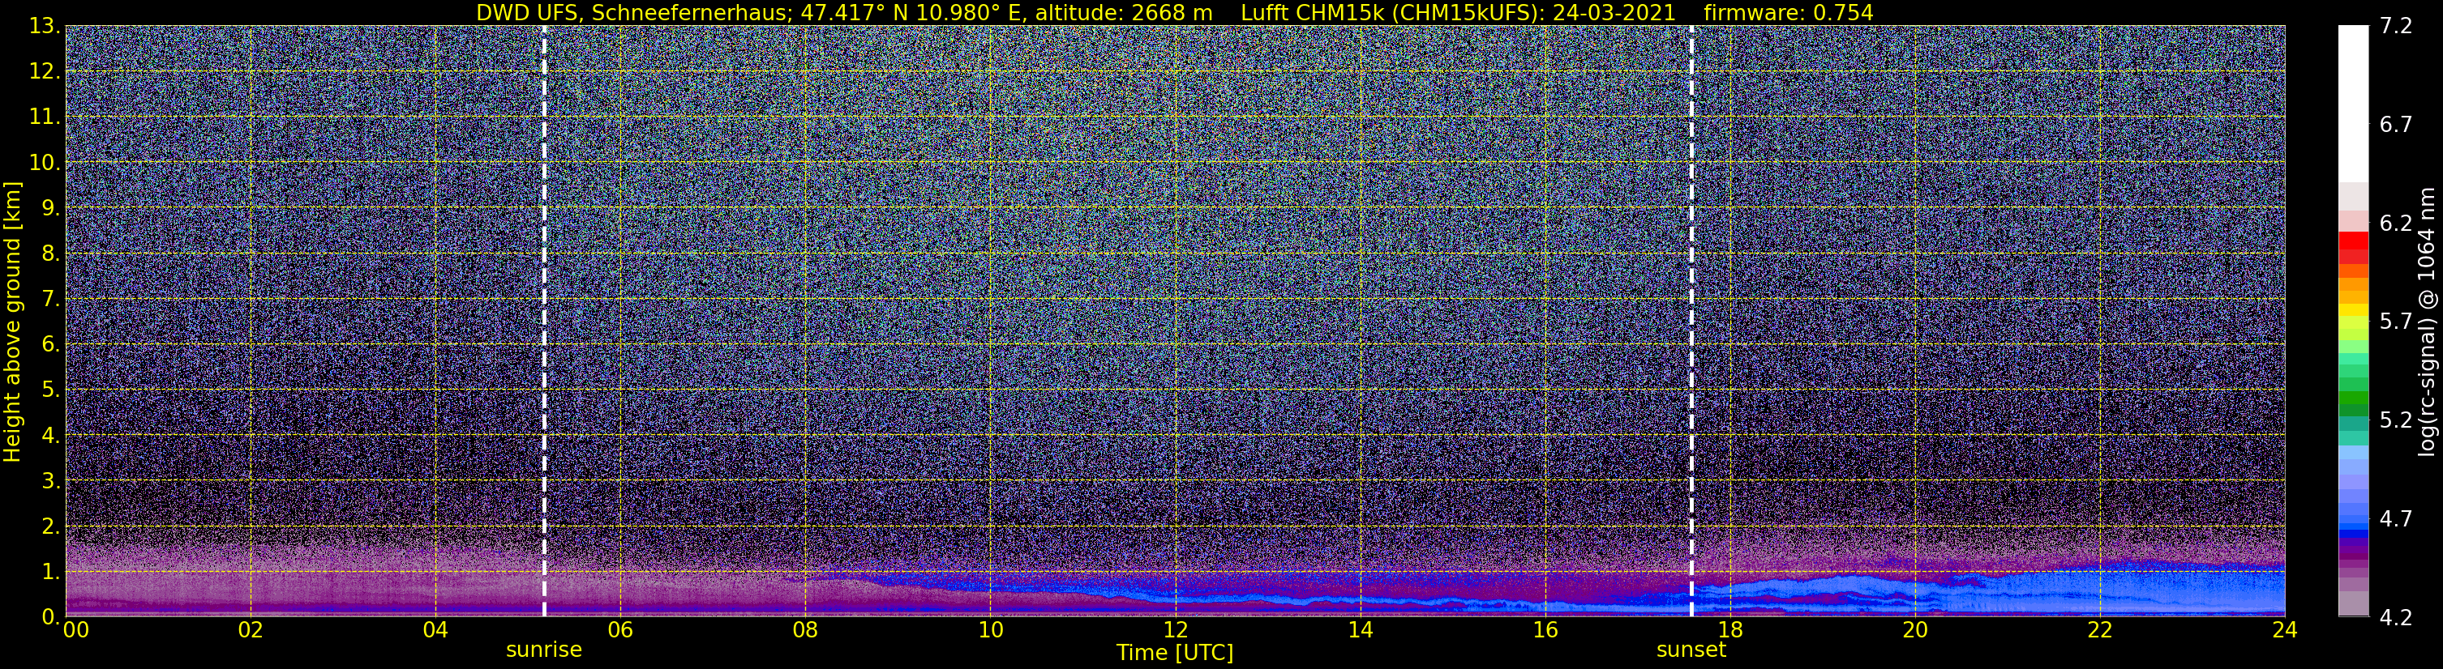The width and height of the screenshot is (2443, 669).
Task: Click the '6.' height tick label
Action: pyautogui.click(x=50, y=345)
